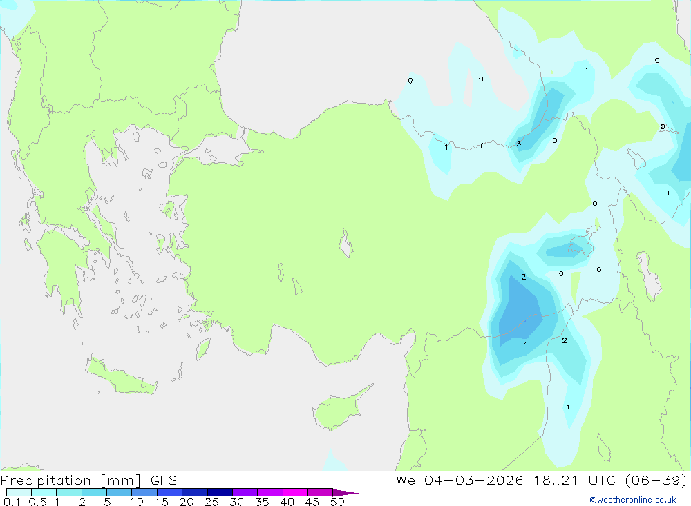Click the (06+39) forecast offset label

click(656, 480)
